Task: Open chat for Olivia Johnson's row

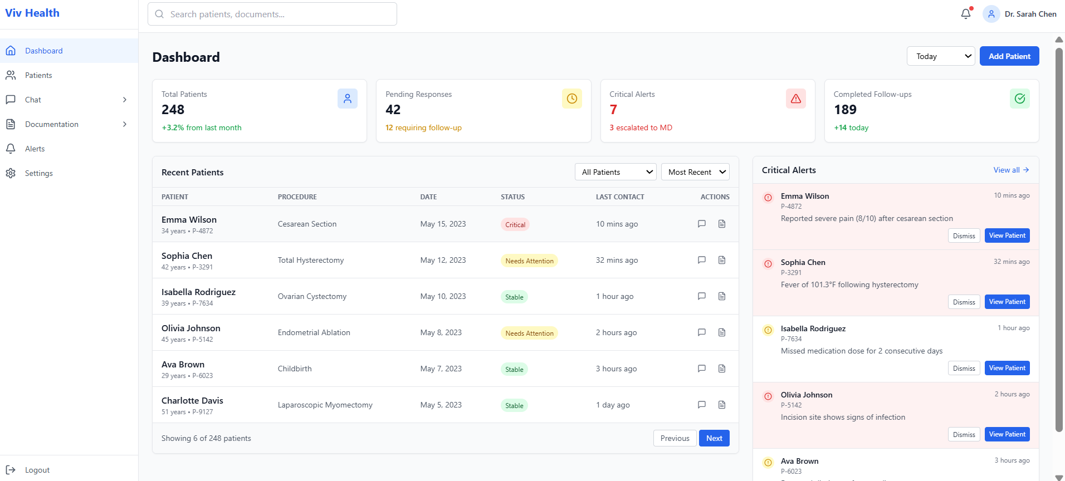Action: [x=702, y=332]
